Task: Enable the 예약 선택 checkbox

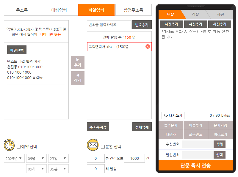Action: [18, 147]
